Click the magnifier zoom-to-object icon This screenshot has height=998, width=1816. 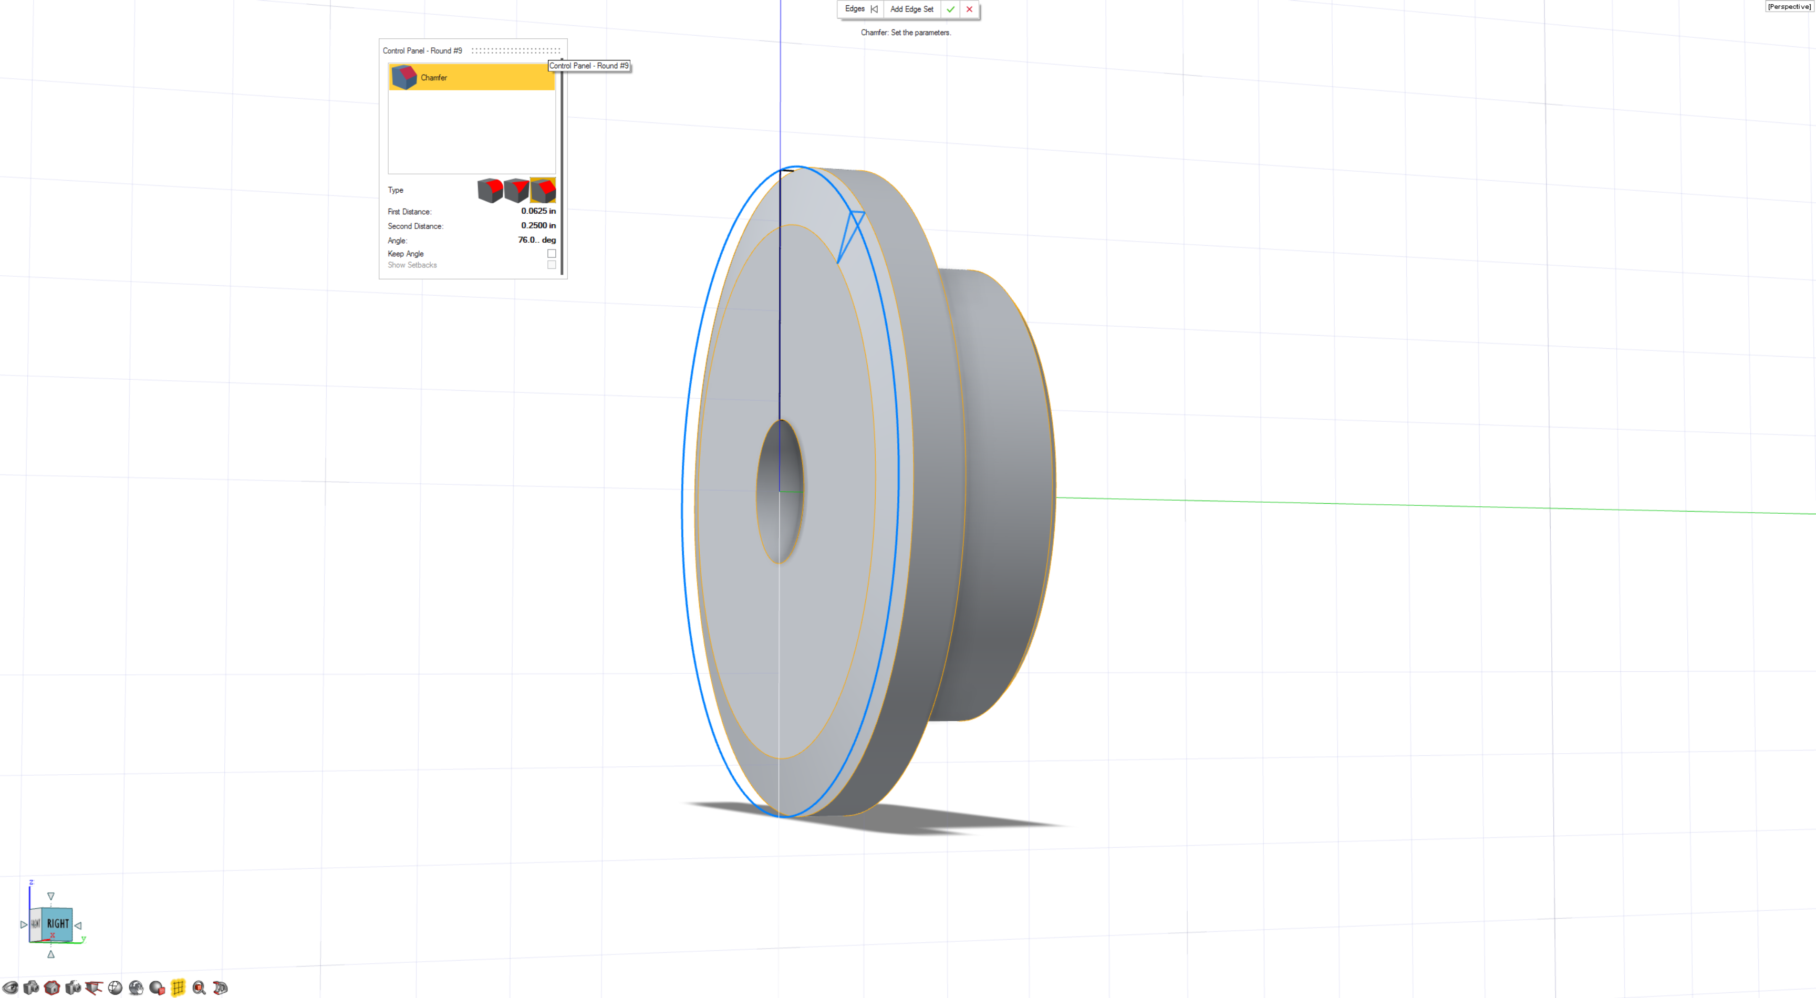coord(199,987)
